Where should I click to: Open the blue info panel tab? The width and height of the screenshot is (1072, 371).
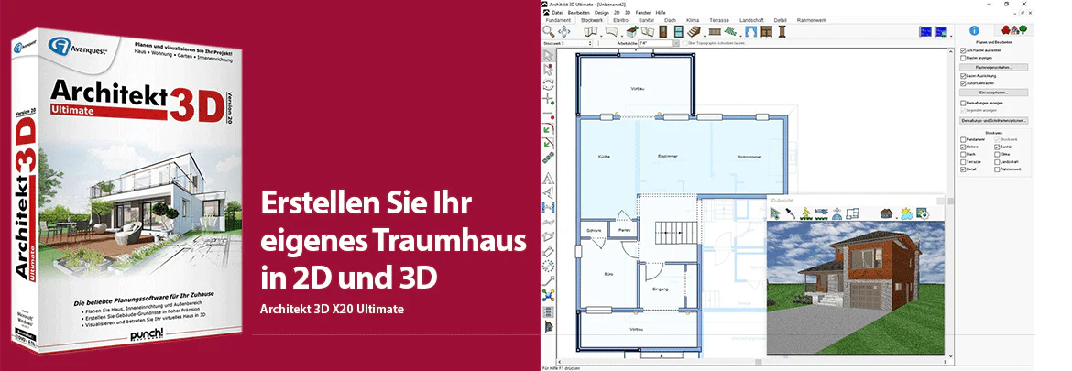point(974,31)
